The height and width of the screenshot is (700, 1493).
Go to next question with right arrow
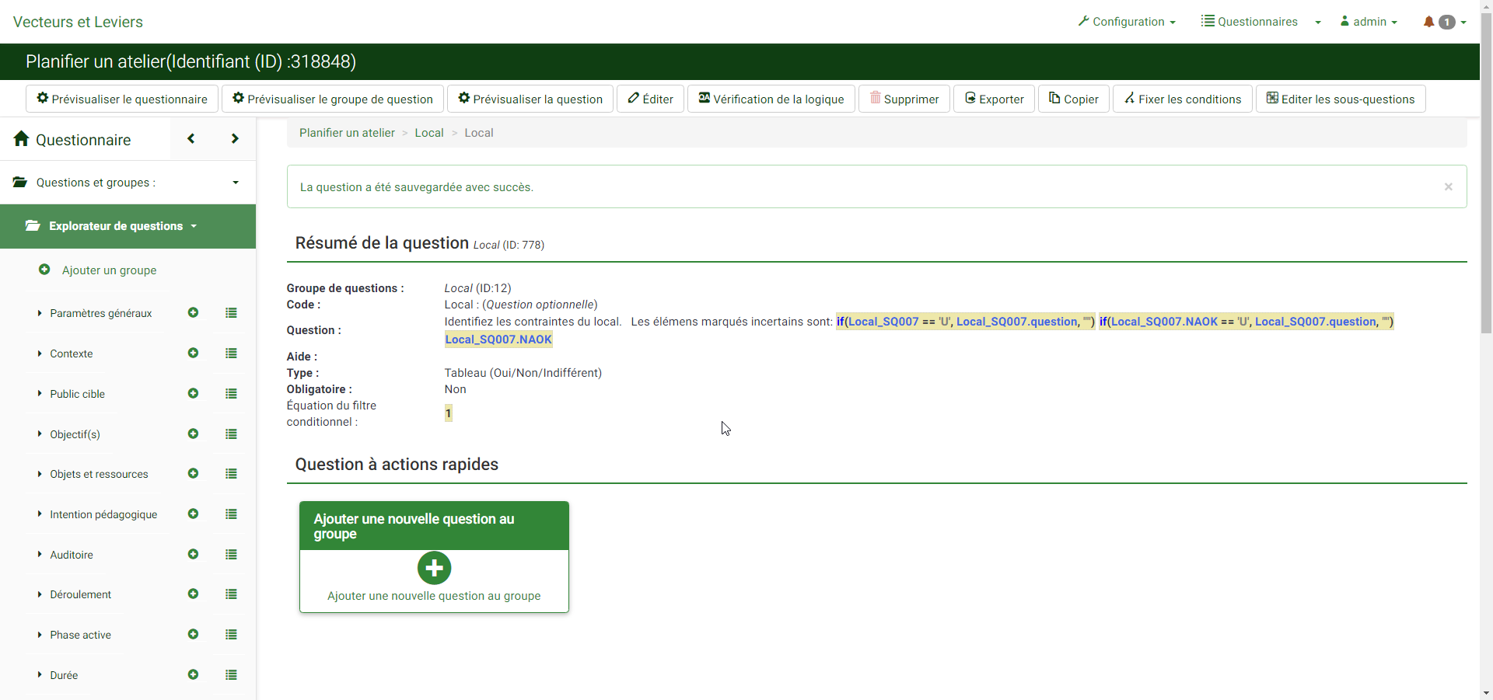[235, 139]
